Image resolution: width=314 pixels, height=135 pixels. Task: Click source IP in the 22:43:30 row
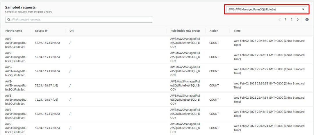coord(47,43)
